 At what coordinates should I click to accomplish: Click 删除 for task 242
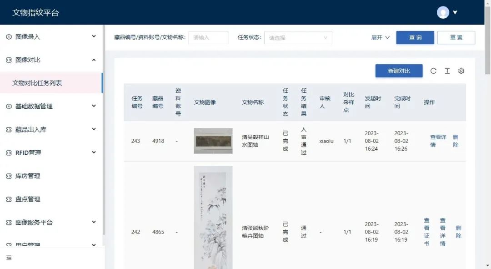(x=458, y=232)
